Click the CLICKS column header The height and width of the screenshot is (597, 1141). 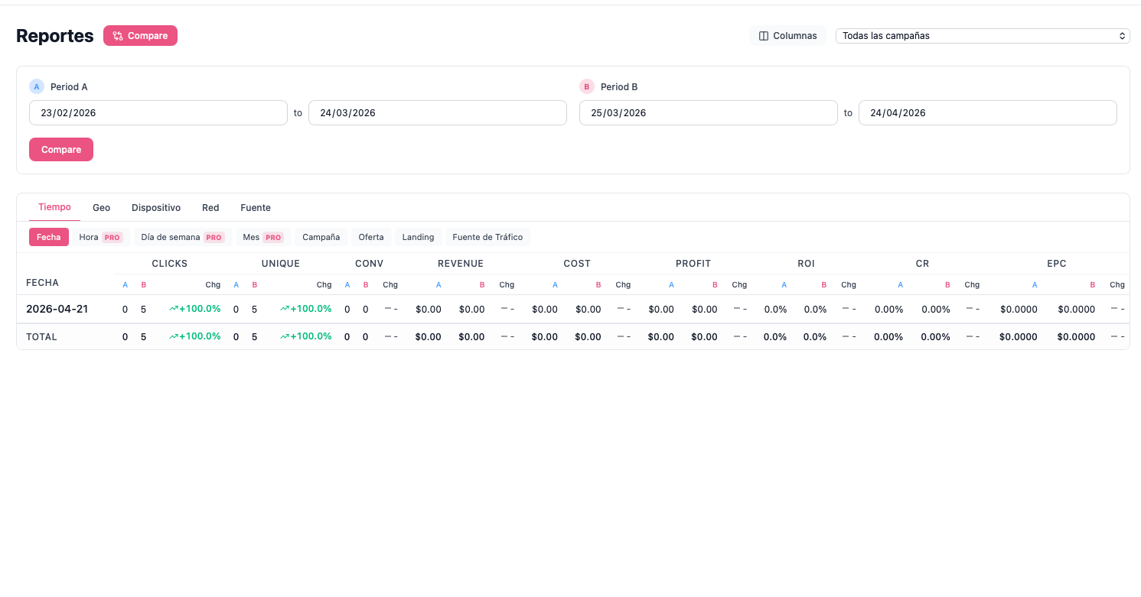(170, 264)
